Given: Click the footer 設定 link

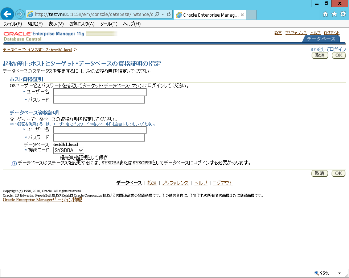Looking at the screenshot, I should pyautogui.click(x=152, y=183).
